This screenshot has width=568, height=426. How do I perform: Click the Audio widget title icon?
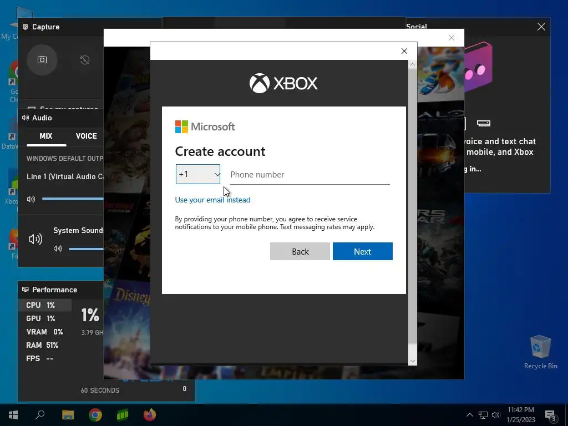[26, 118]
